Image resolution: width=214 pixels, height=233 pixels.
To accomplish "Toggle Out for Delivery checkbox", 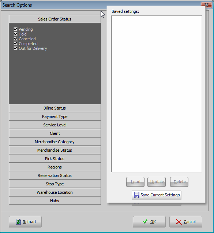I will coord(15,48).
